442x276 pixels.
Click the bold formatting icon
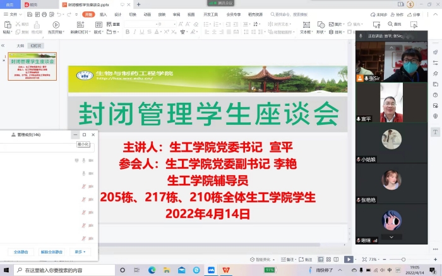point(128,32)
